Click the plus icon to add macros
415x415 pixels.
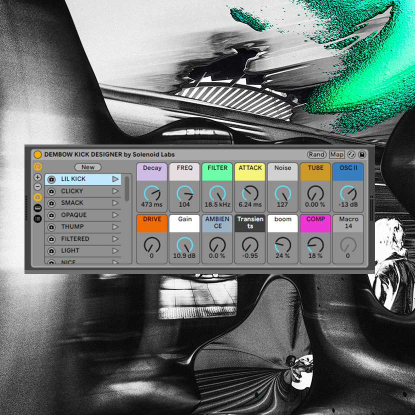(37, 177)
